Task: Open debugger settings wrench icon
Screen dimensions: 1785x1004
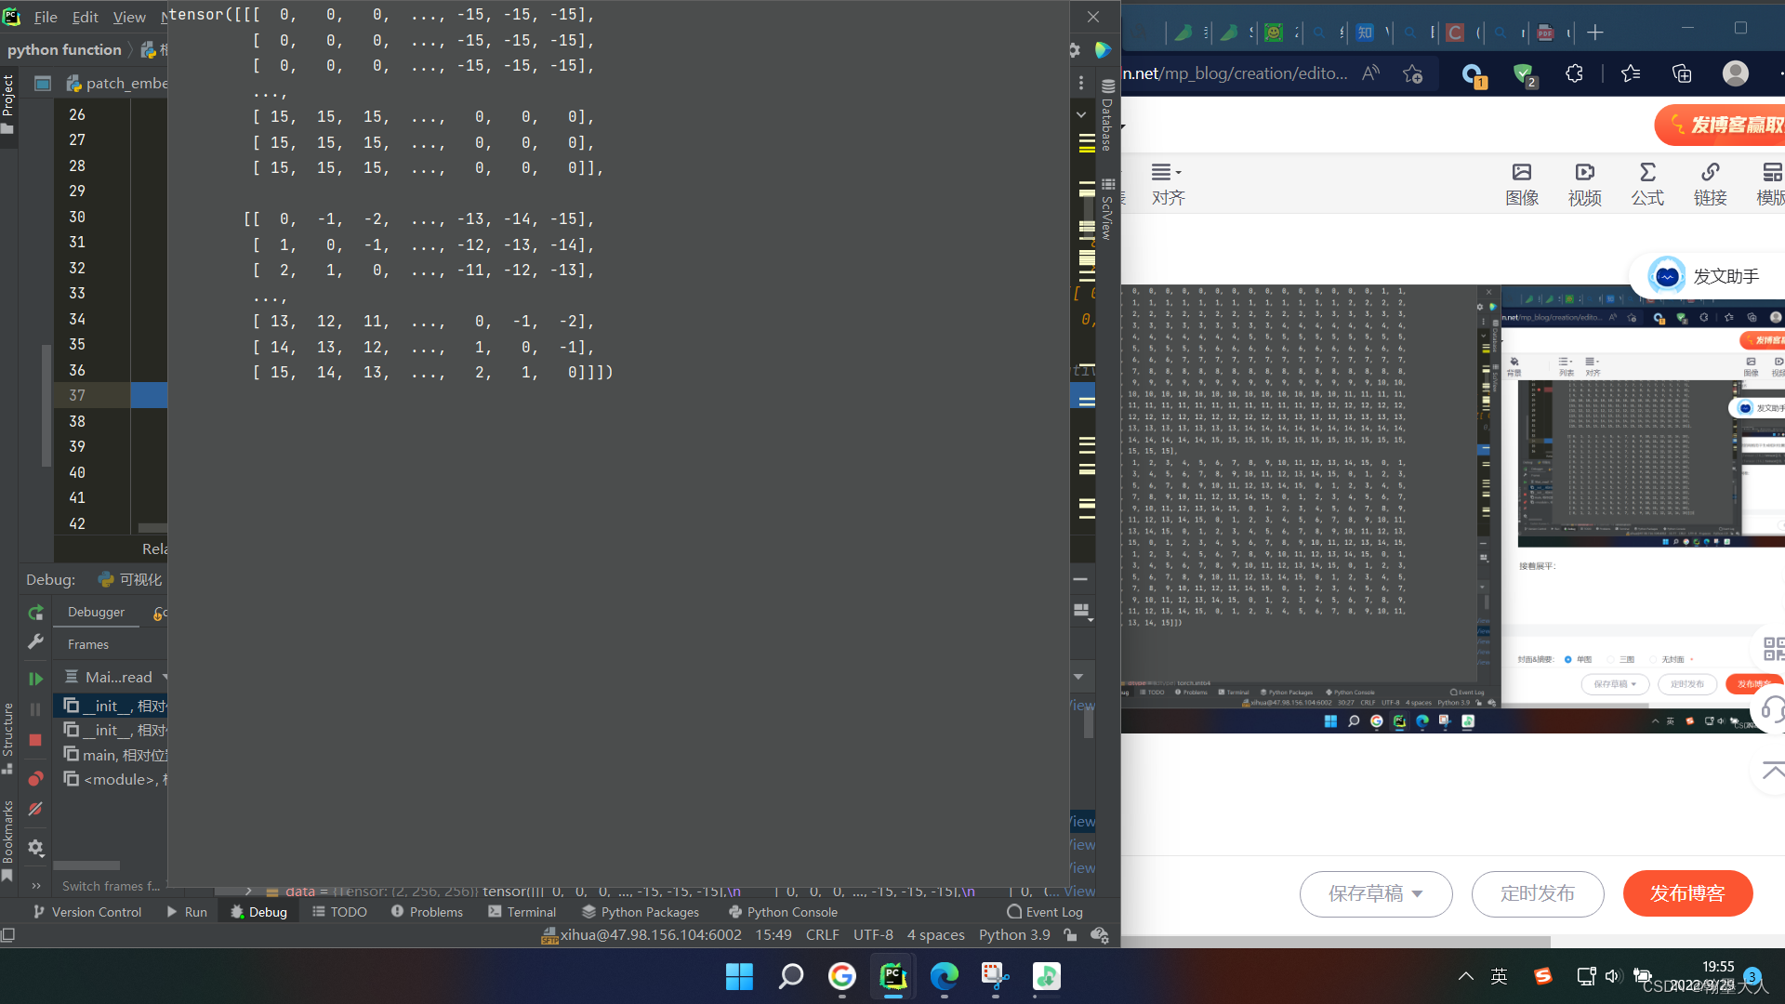Action: (x=35, y=641)
